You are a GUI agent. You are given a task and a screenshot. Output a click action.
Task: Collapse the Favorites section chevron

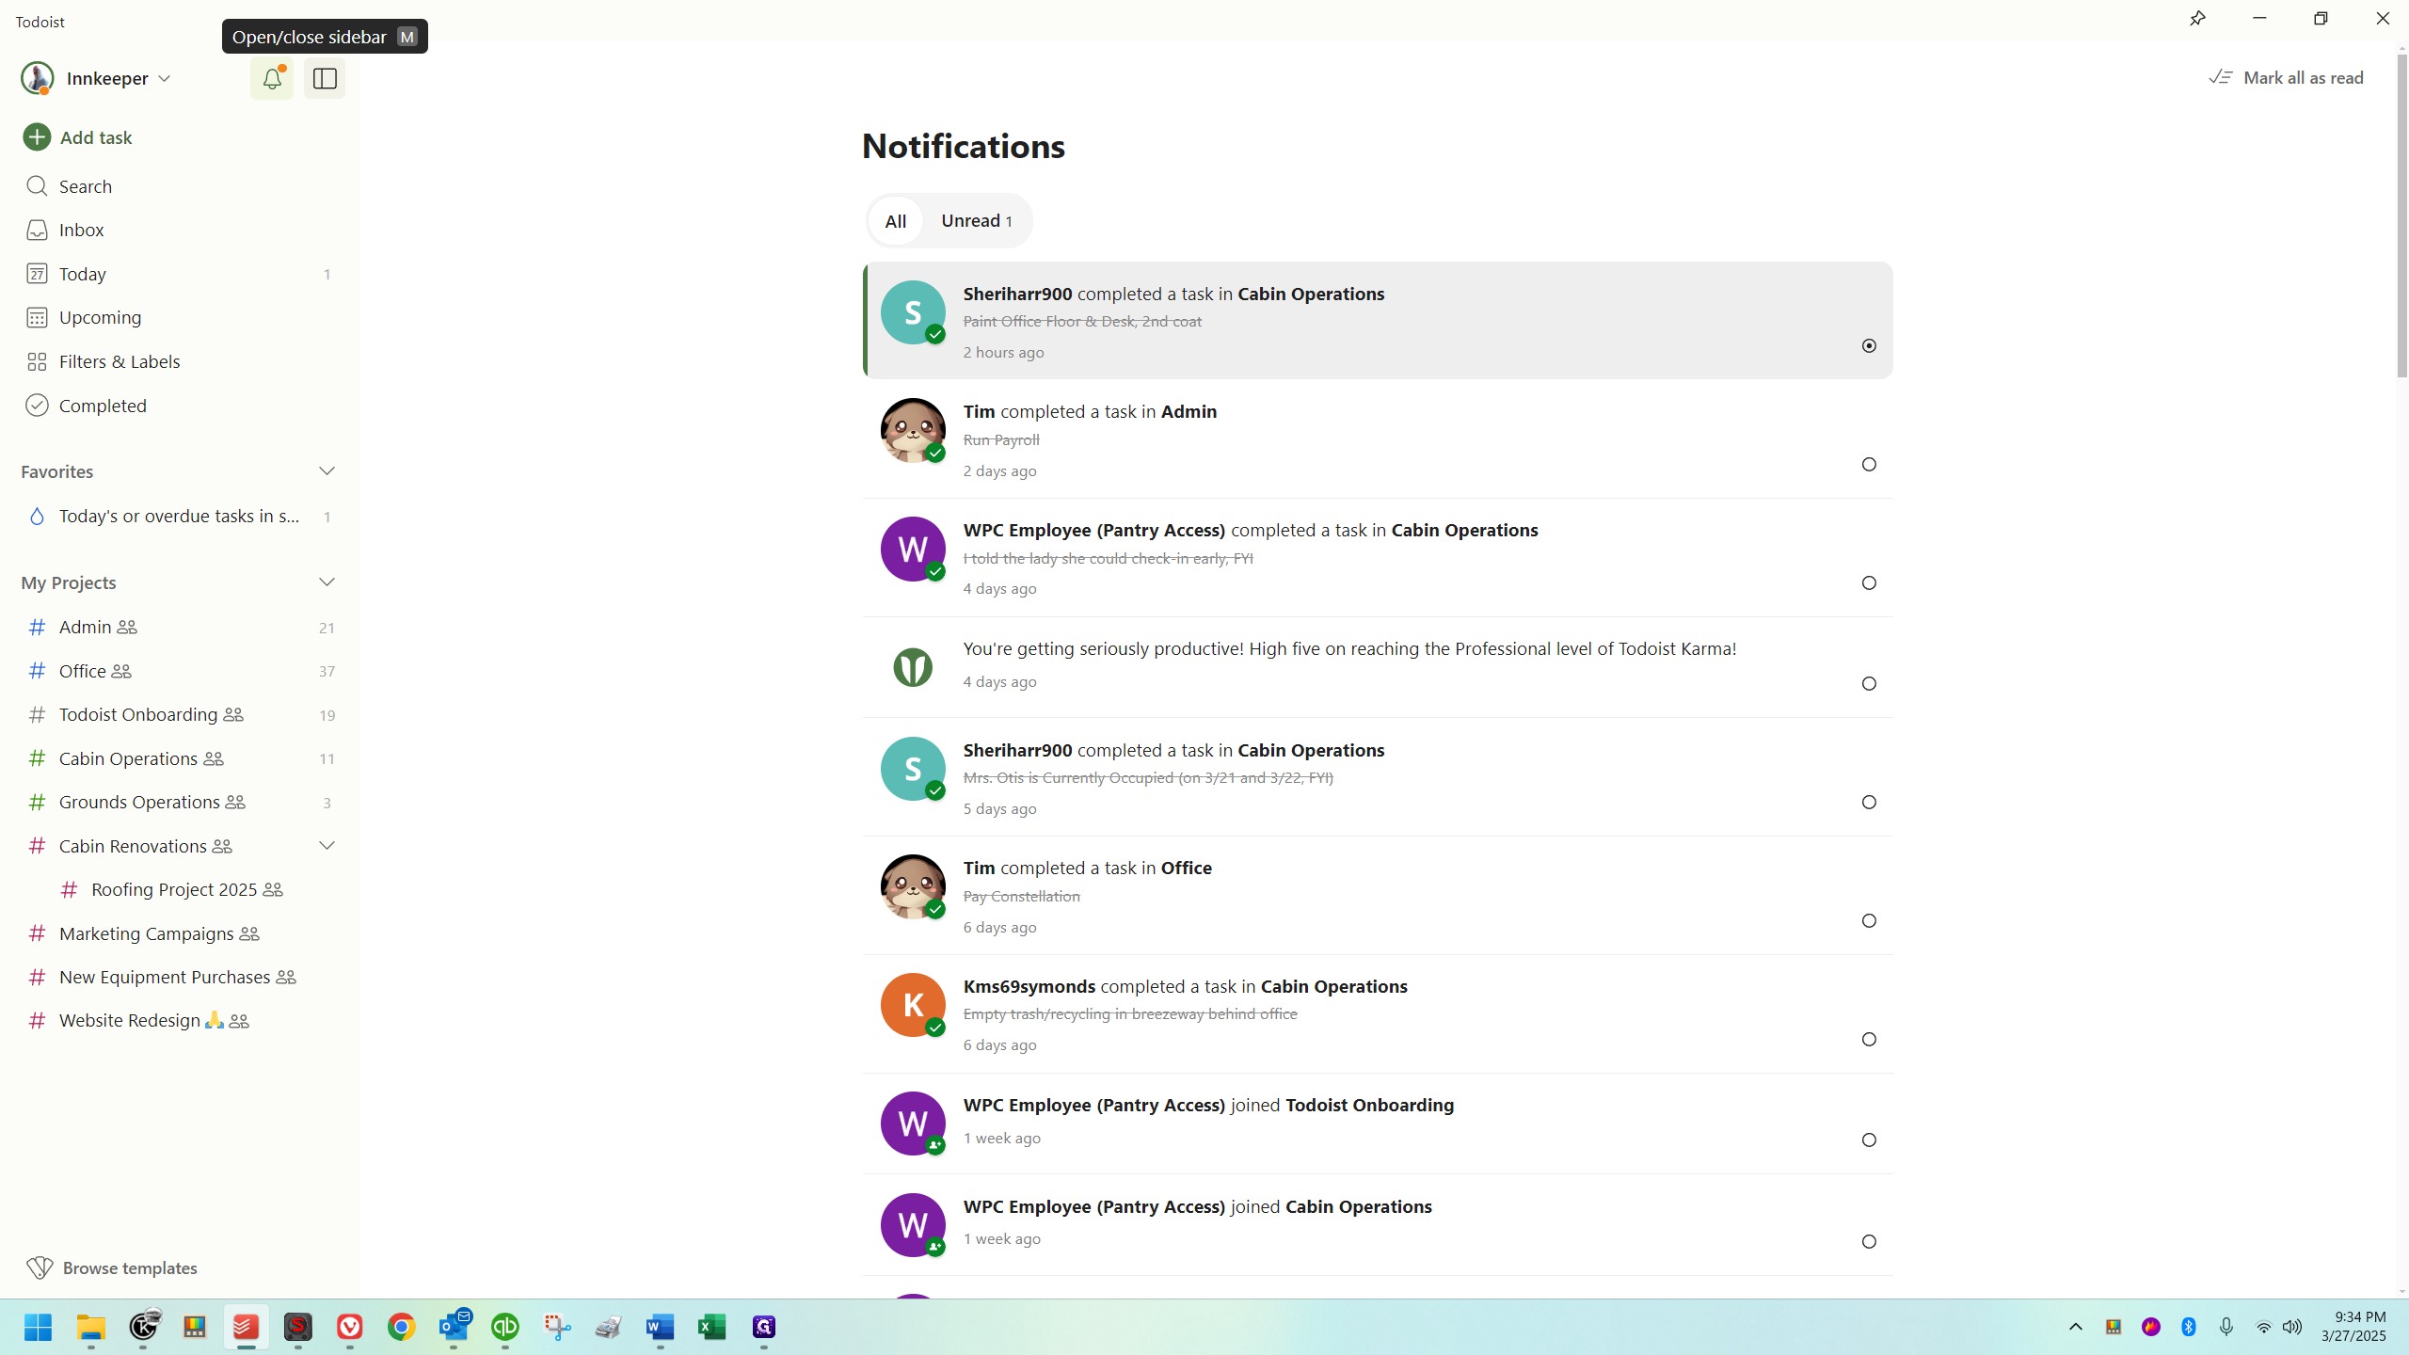[327, 471]
